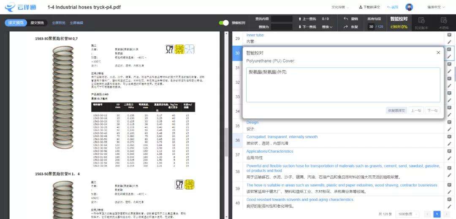Click the translation text area in popup
456x219 pixels.
[x=343, y=85]
